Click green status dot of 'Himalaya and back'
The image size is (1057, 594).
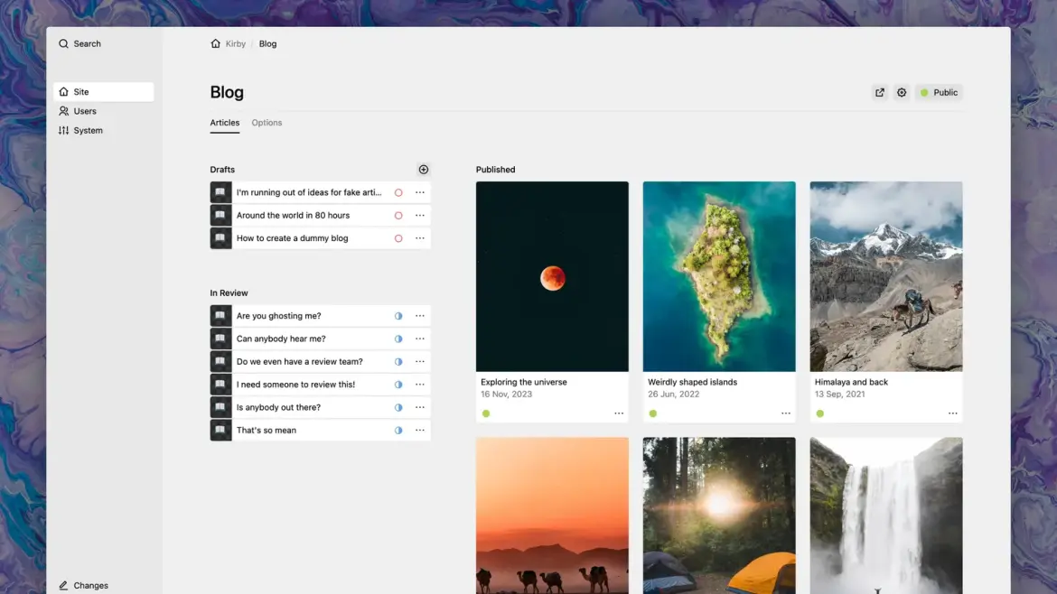pyautogui.click(x=819, y=413)
